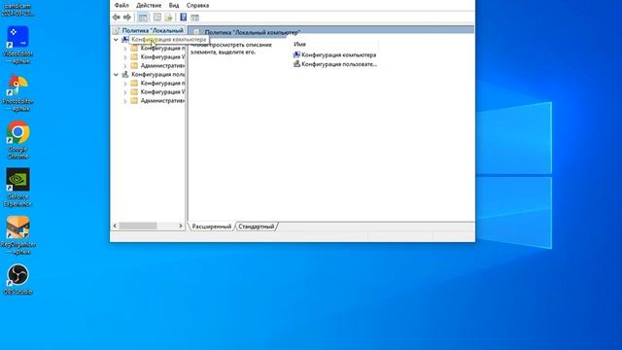Launch Google Chrome from the desktop
Screen dimensions: 622x350
tap(17, 140)
